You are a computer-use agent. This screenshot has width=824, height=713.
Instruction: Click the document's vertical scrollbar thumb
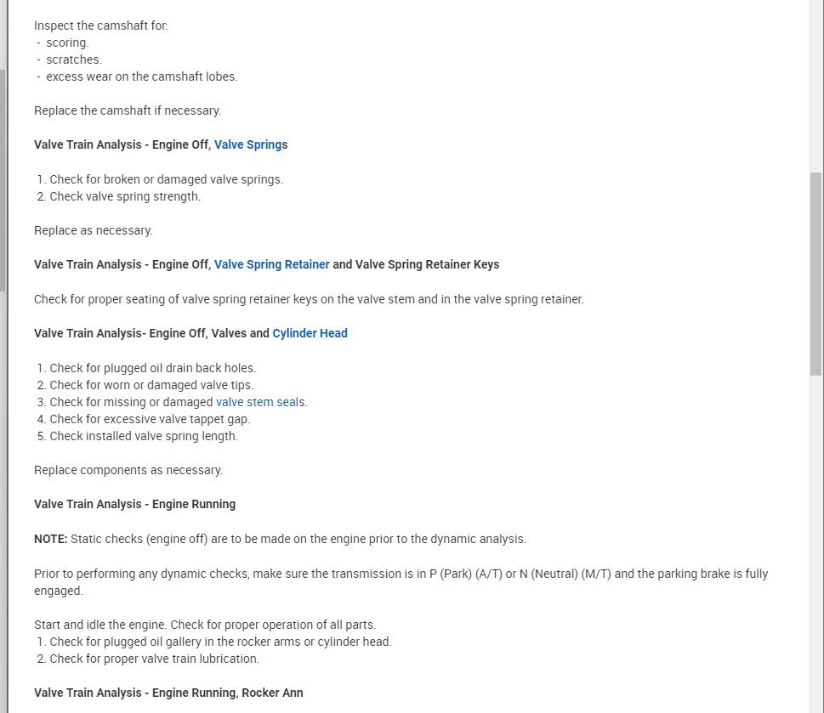815,272
